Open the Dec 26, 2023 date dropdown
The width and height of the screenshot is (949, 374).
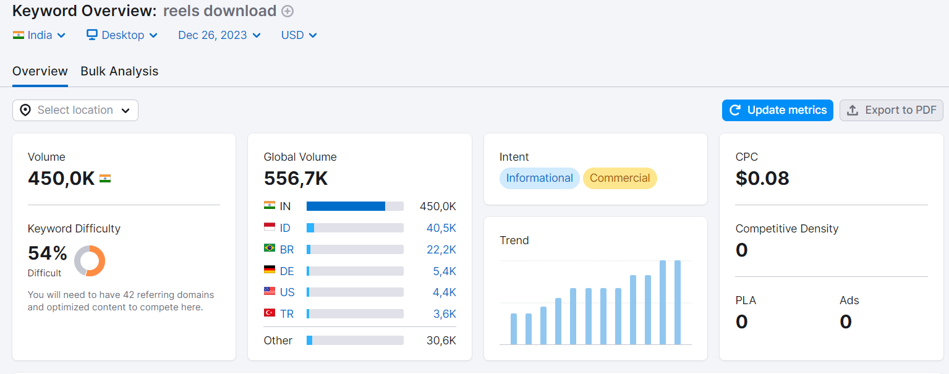point(219,35)
